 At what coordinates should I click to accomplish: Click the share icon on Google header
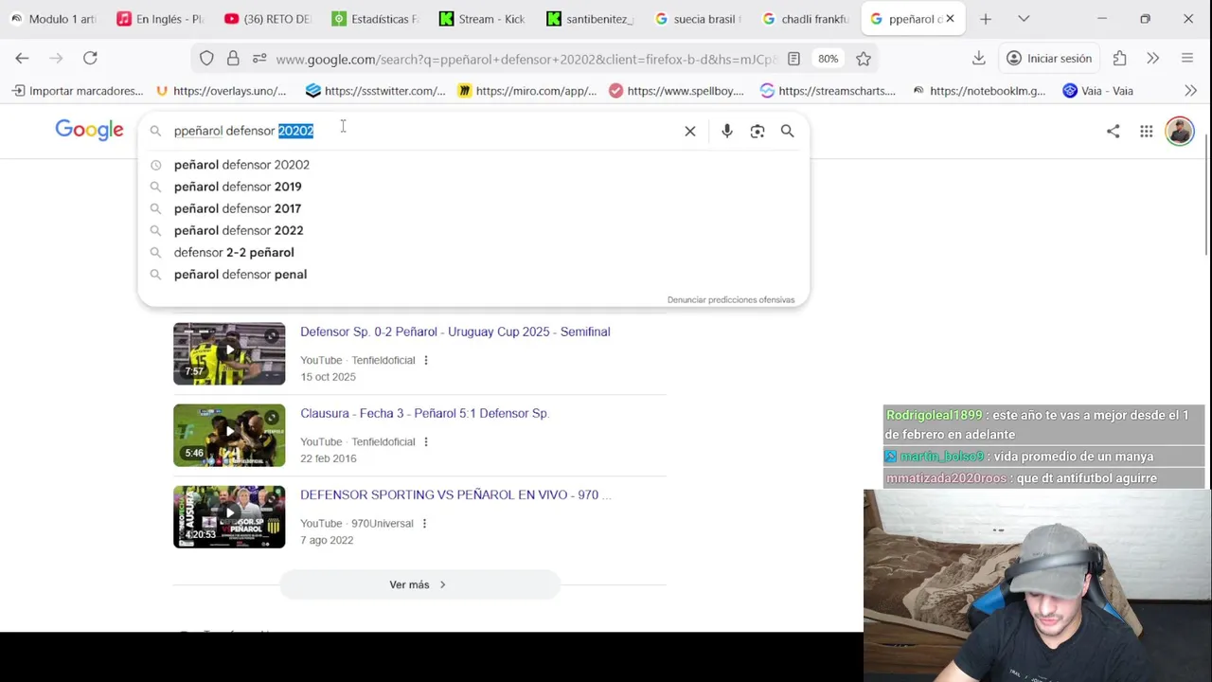1114,132
